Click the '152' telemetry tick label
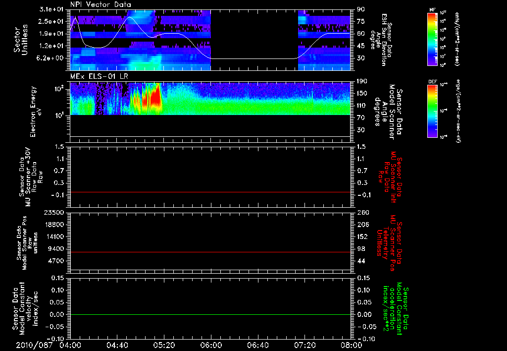507x351 pixels. [362, 236]
